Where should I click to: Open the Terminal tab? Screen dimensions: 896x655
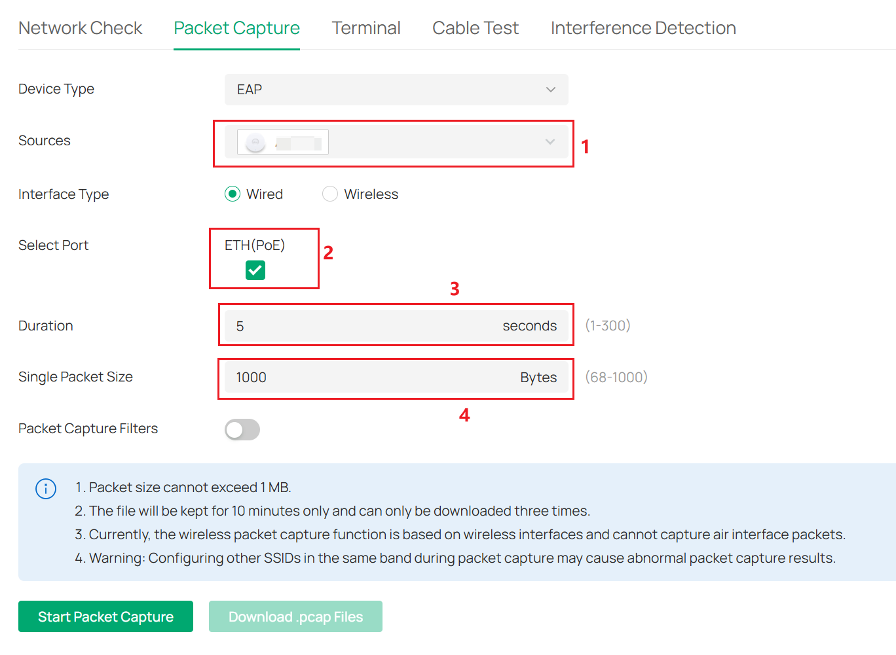tap(366, 27)
